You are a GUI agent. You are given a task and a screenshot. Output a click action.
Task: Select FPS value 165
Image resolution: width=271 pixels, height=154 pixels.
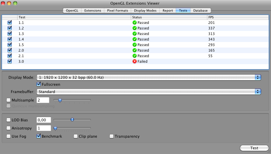211,50
